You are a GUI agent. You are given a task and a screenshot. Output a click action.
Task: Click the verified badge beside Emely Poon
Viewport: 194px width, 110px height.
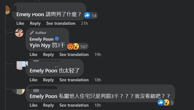[57, 39]
